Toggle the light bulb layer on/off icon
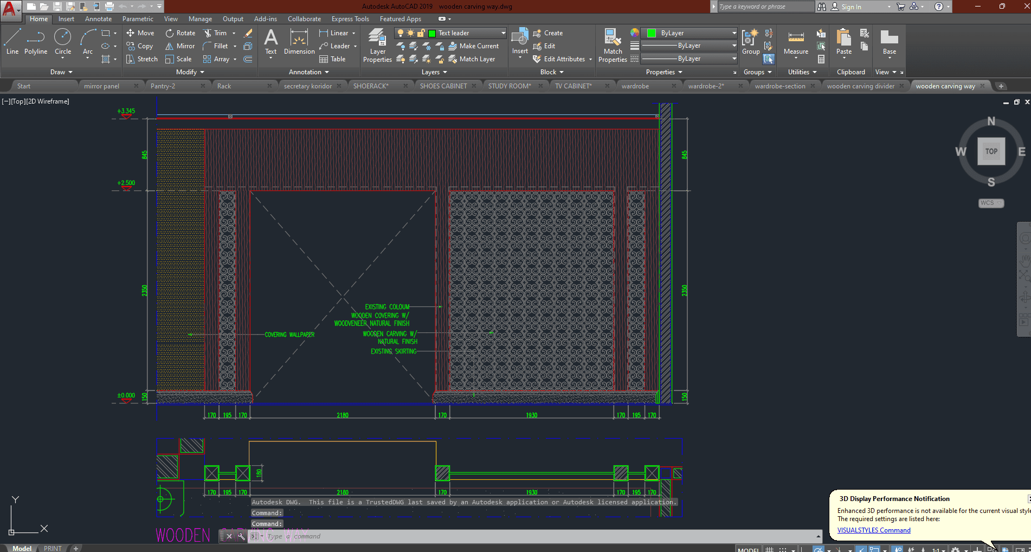This screenshot has height=552, width=1031. (401, 33)
